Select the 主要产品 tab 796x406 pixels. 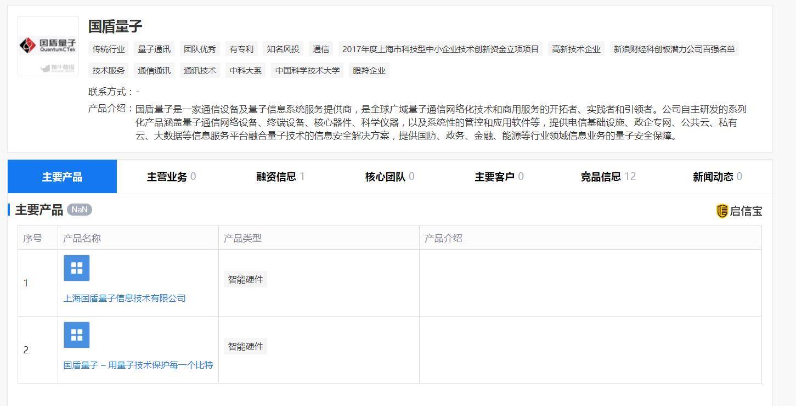point(62,177)
